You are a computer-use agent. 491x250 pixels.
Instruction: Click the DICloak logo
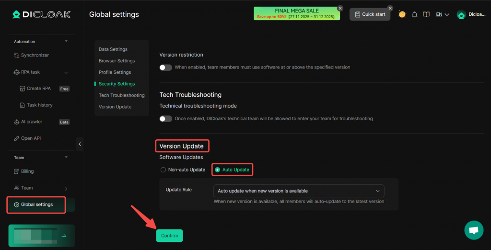(41, 14)
